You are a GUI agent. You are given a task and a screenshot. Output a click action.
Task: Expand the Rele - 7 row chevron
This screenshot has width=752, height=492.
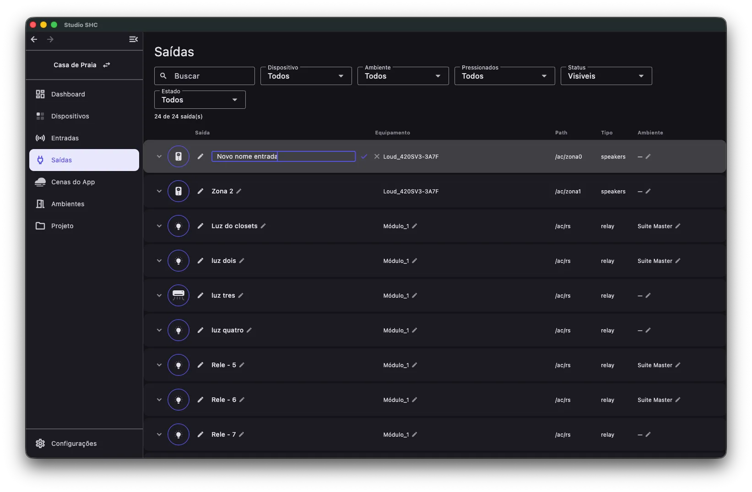(x=159, y=434)
